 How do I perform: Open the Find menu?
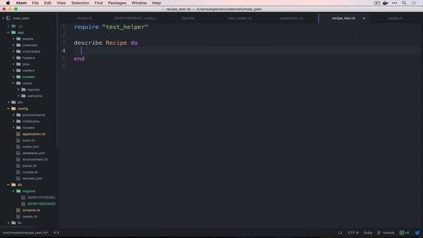(98, 3)
